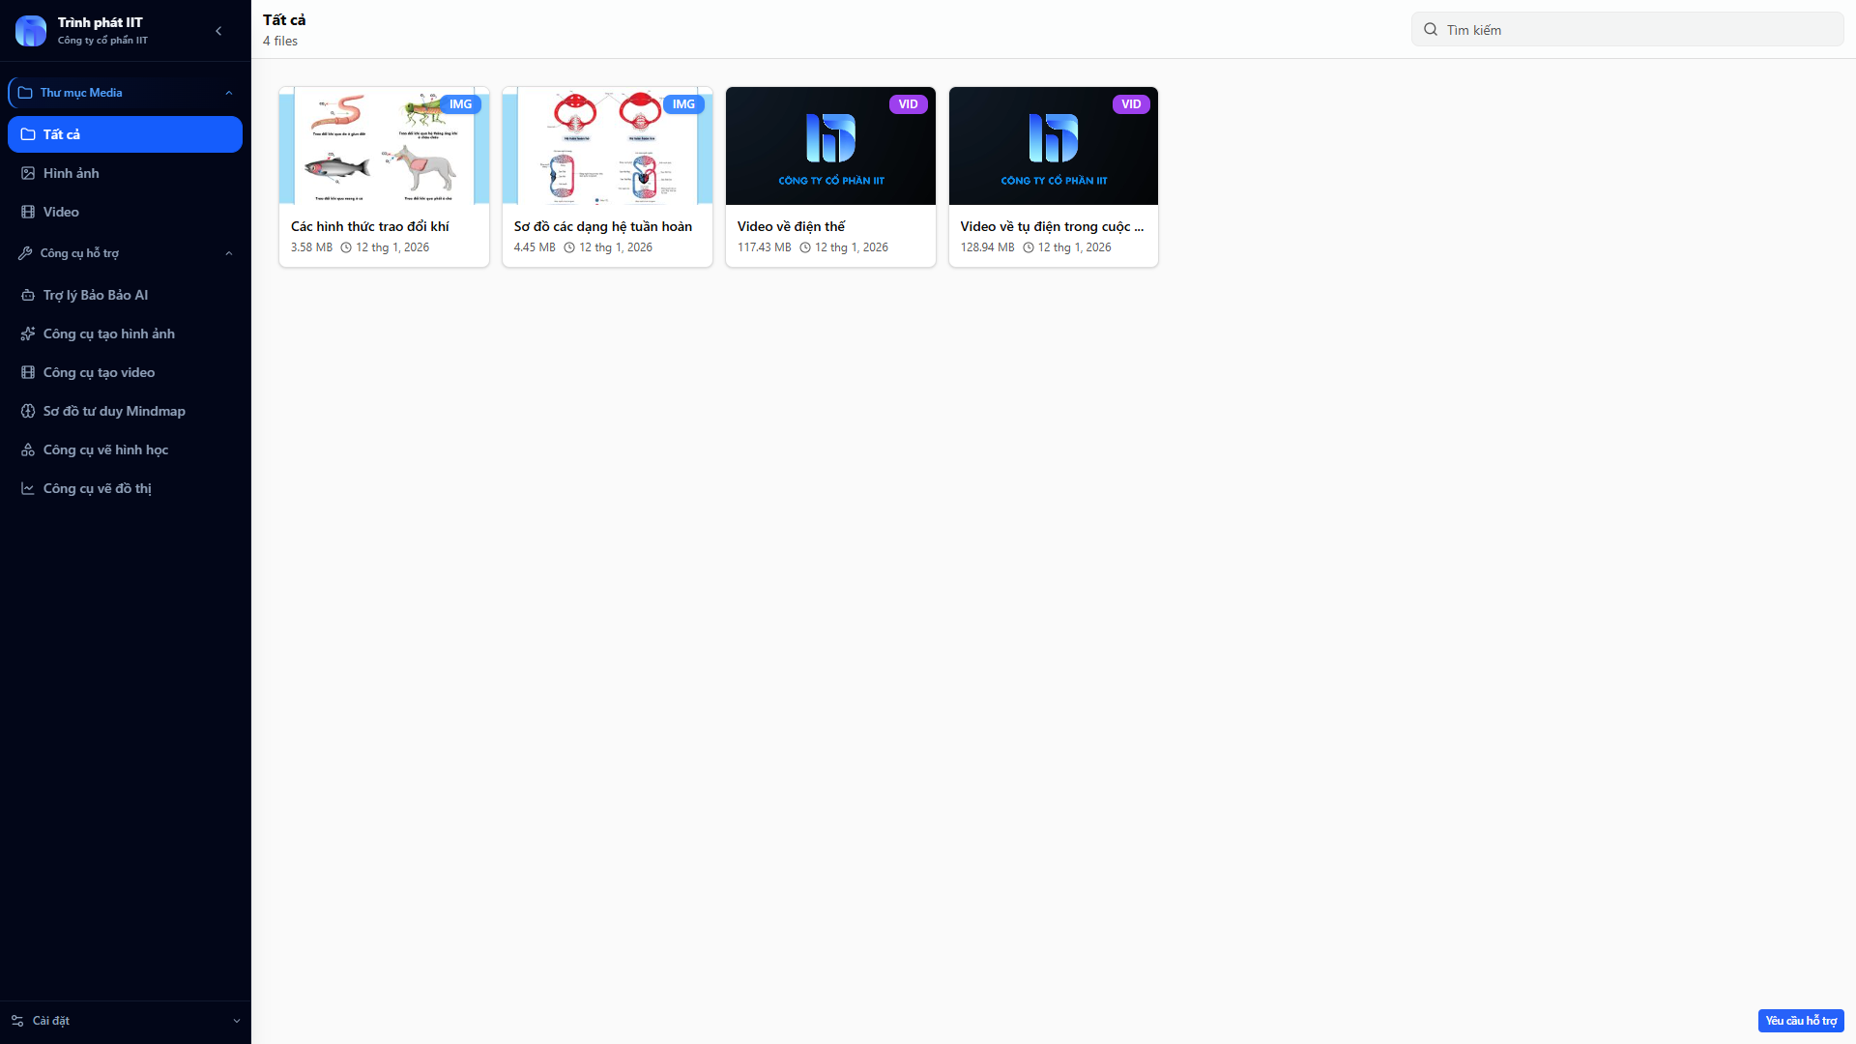Collapse sidebar with left chevron arrow
1856x1044 pixels.
pyautogui.click(x=218, y=31)
